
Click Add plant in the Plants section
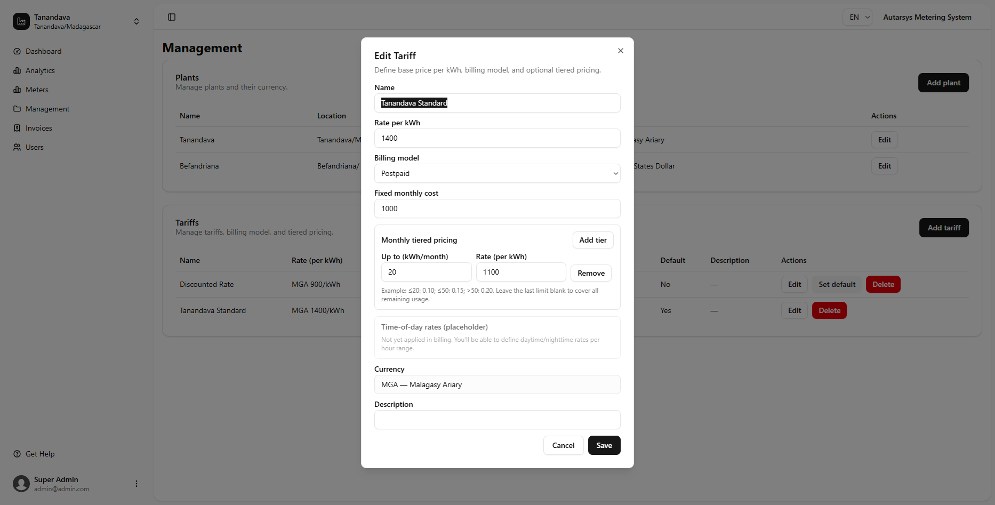943,83
